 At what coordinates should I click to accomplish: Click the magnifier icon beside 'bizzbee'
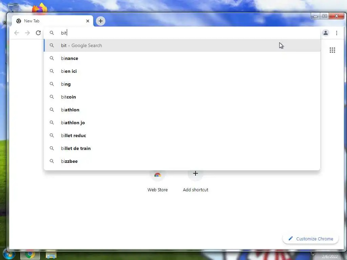52,161
